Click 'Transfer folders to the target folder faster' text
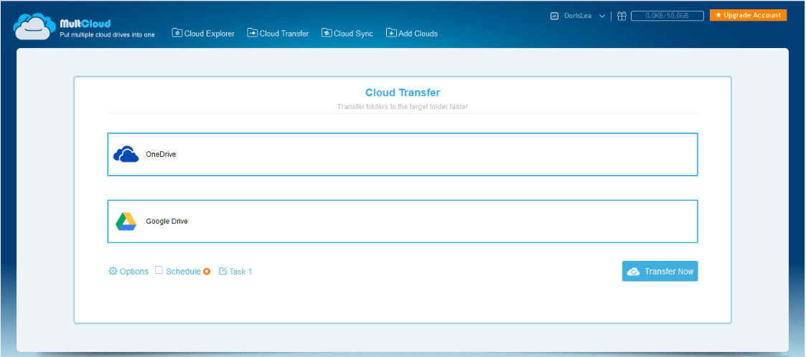Image resolution: width=806 pixels, height=357 pixels. coord(403,107)
